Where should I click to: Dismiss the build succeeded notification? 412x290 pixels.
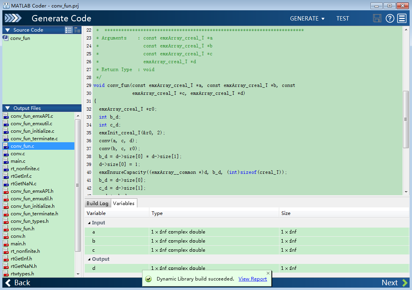(268, 273)
